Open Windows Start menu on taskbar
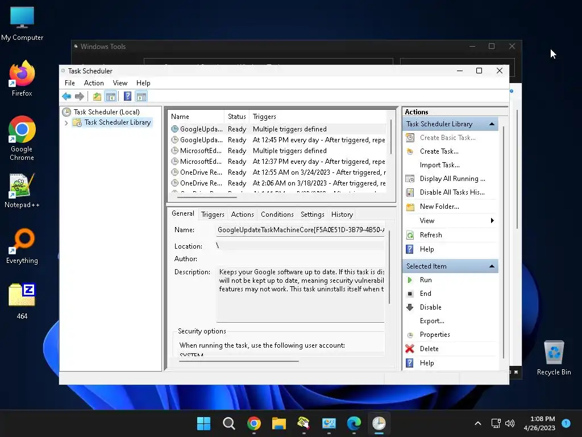582x437 pixels. click(x=203, y=423)
